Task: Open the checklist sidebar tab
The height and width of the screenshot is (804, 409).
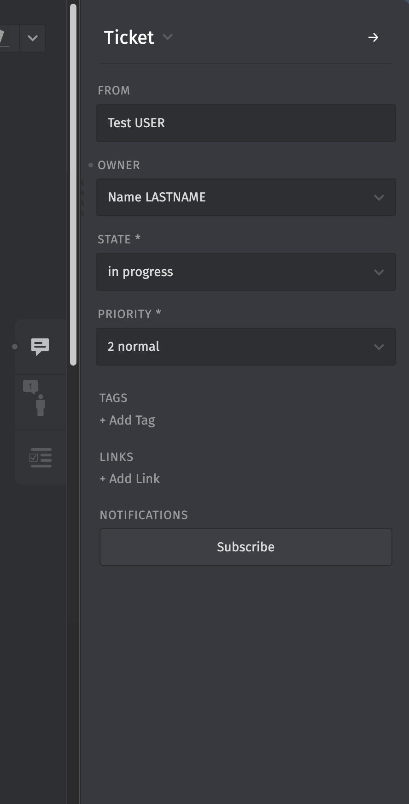Action: click(x=41, y=458)
